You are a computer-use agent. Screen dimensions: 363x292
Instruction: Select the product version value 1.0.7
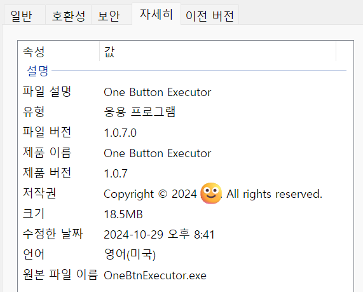tap(116, 174)
